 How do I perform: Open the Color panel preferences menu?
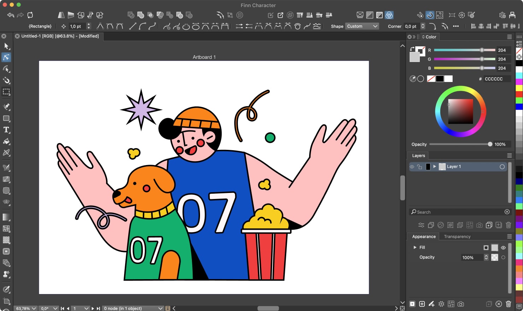[509, 36]
